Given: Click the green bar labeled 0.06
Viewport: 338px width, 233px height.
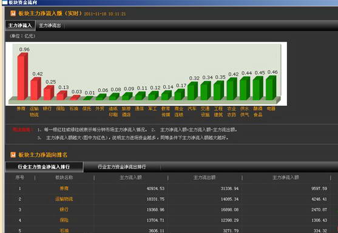Looking at the screenshot, I should coord(101,97).
